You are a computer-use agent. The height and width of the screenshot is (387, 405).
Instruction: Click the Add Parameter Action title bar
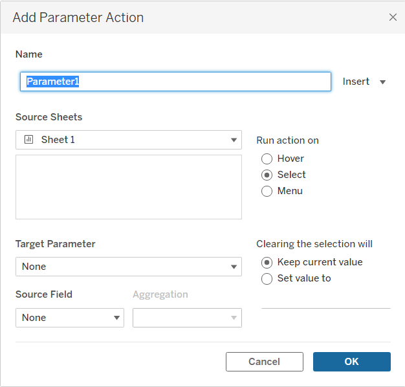194,17
